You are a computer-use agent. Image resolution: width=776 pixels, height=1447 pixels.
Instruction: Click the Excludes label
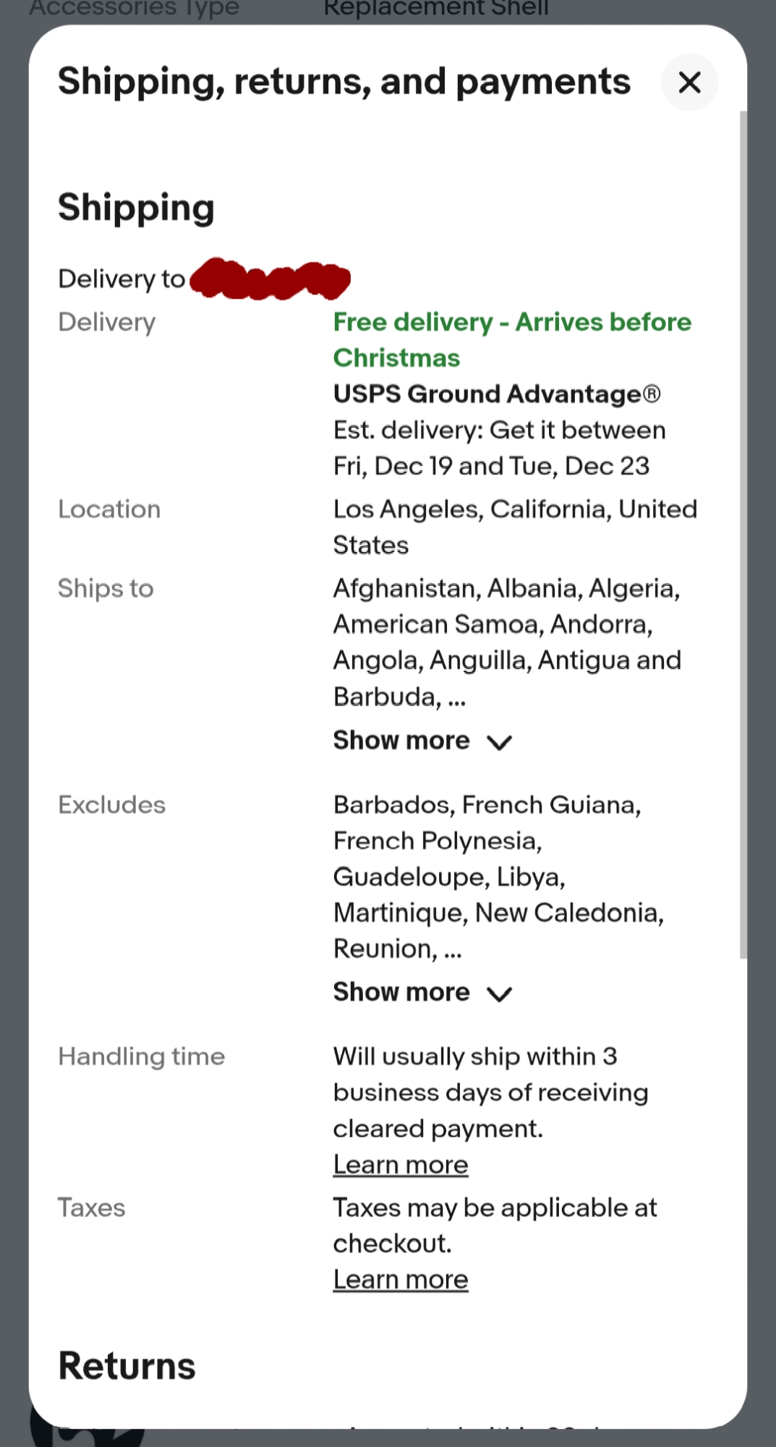pyautogui.click(x=111, y=805)
